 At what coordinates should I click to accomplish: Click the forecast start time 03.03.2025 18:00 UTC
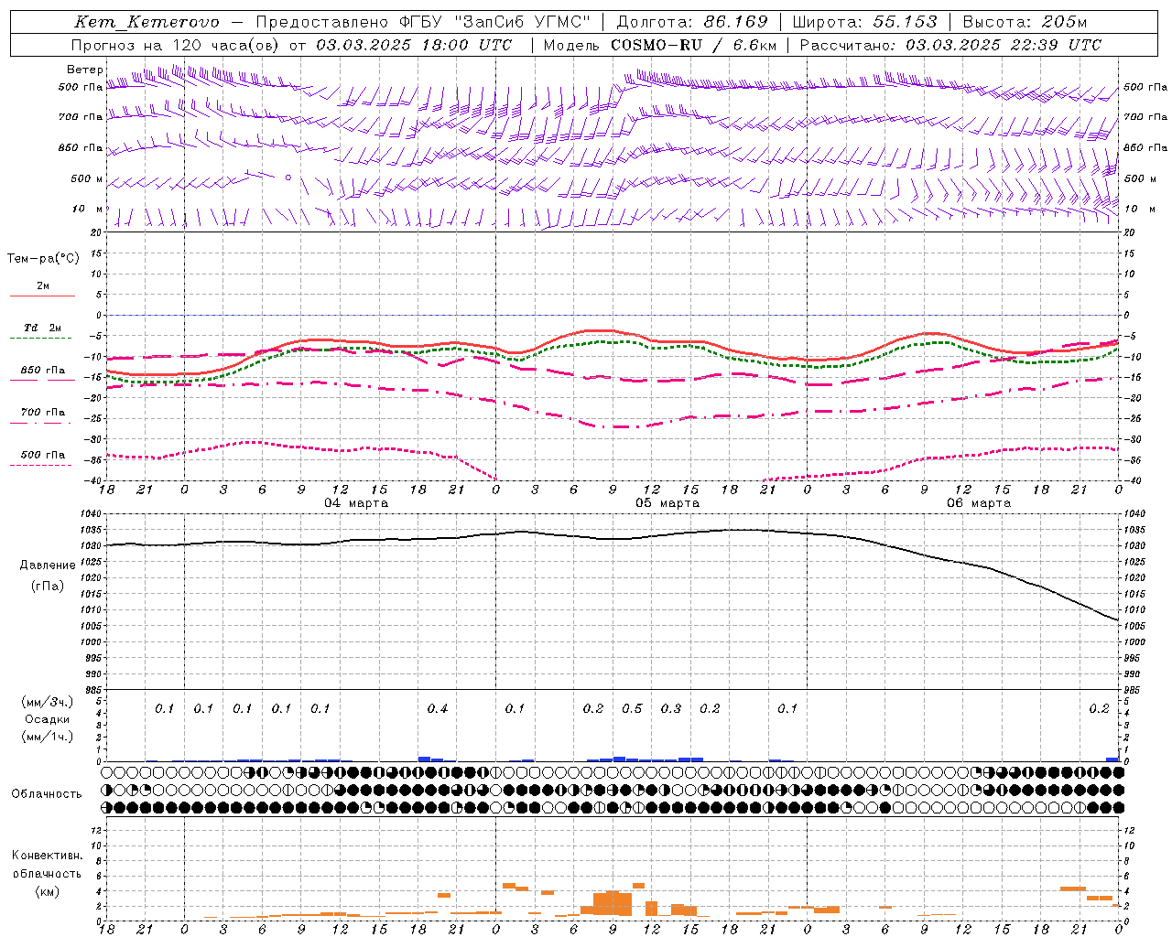pyautogui.click(x=414, y=45)
